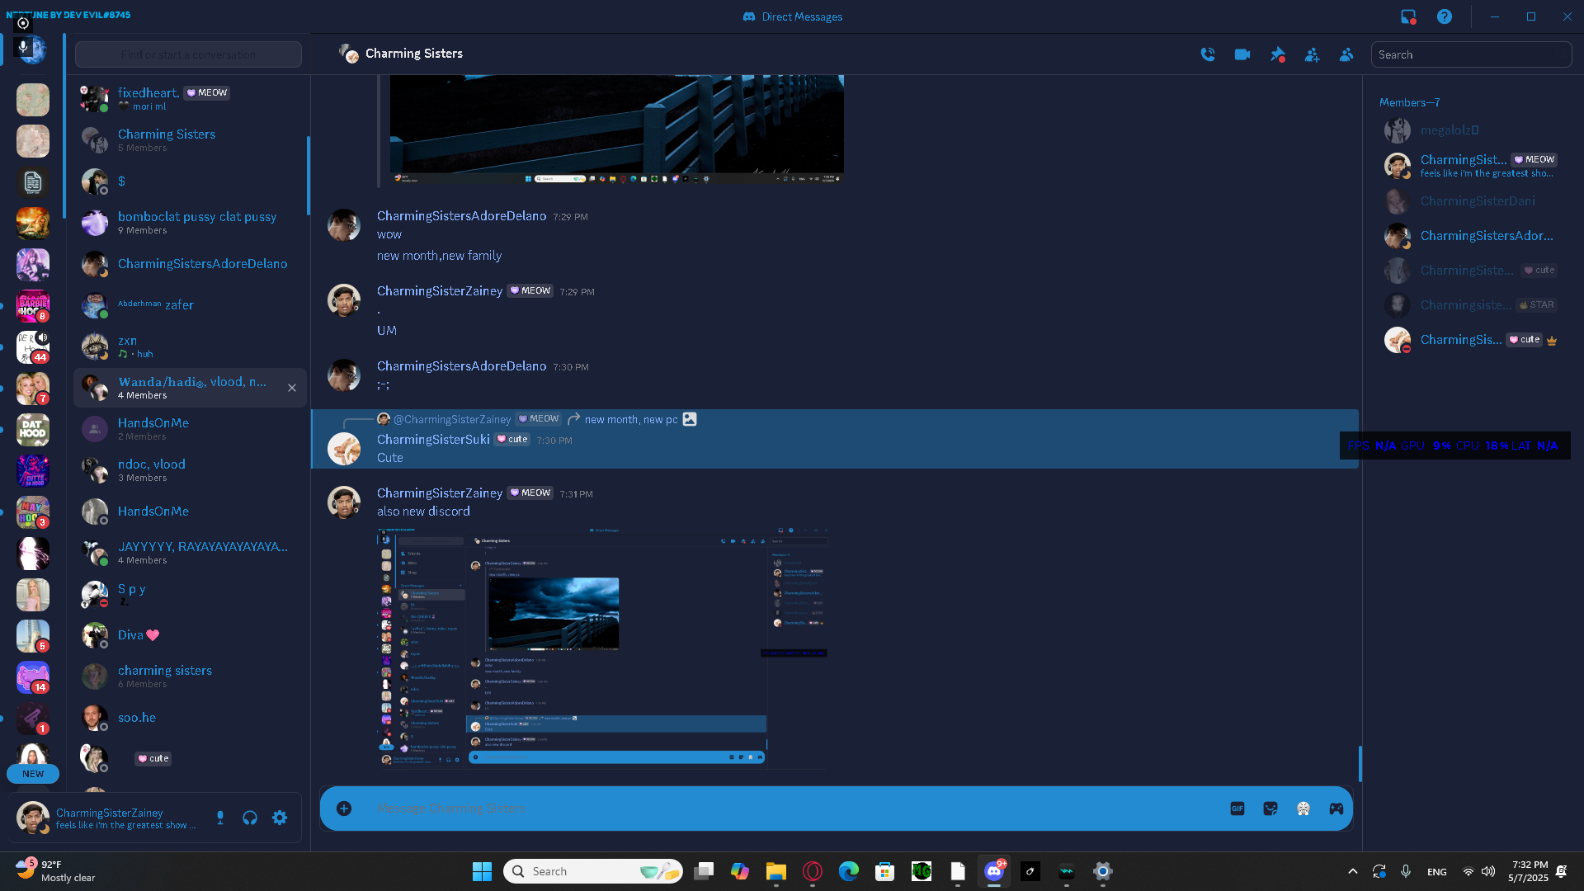Select the bomboclat group DM
Screen dimensions: 1584x891
click(x=196, y=222)
